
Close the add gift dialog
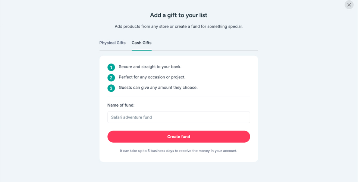pyautogui.click(x=349, y=5)
